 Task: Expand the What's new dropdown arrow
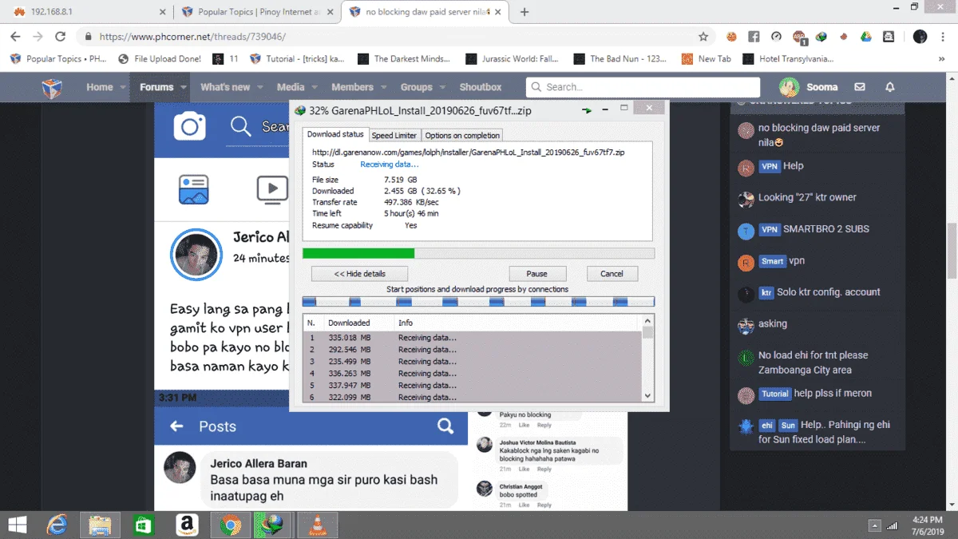click(x=260, y=88)
